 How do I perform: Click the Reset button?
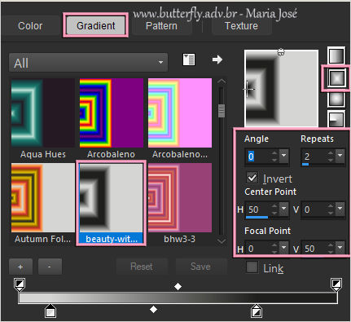pos(142,267)
